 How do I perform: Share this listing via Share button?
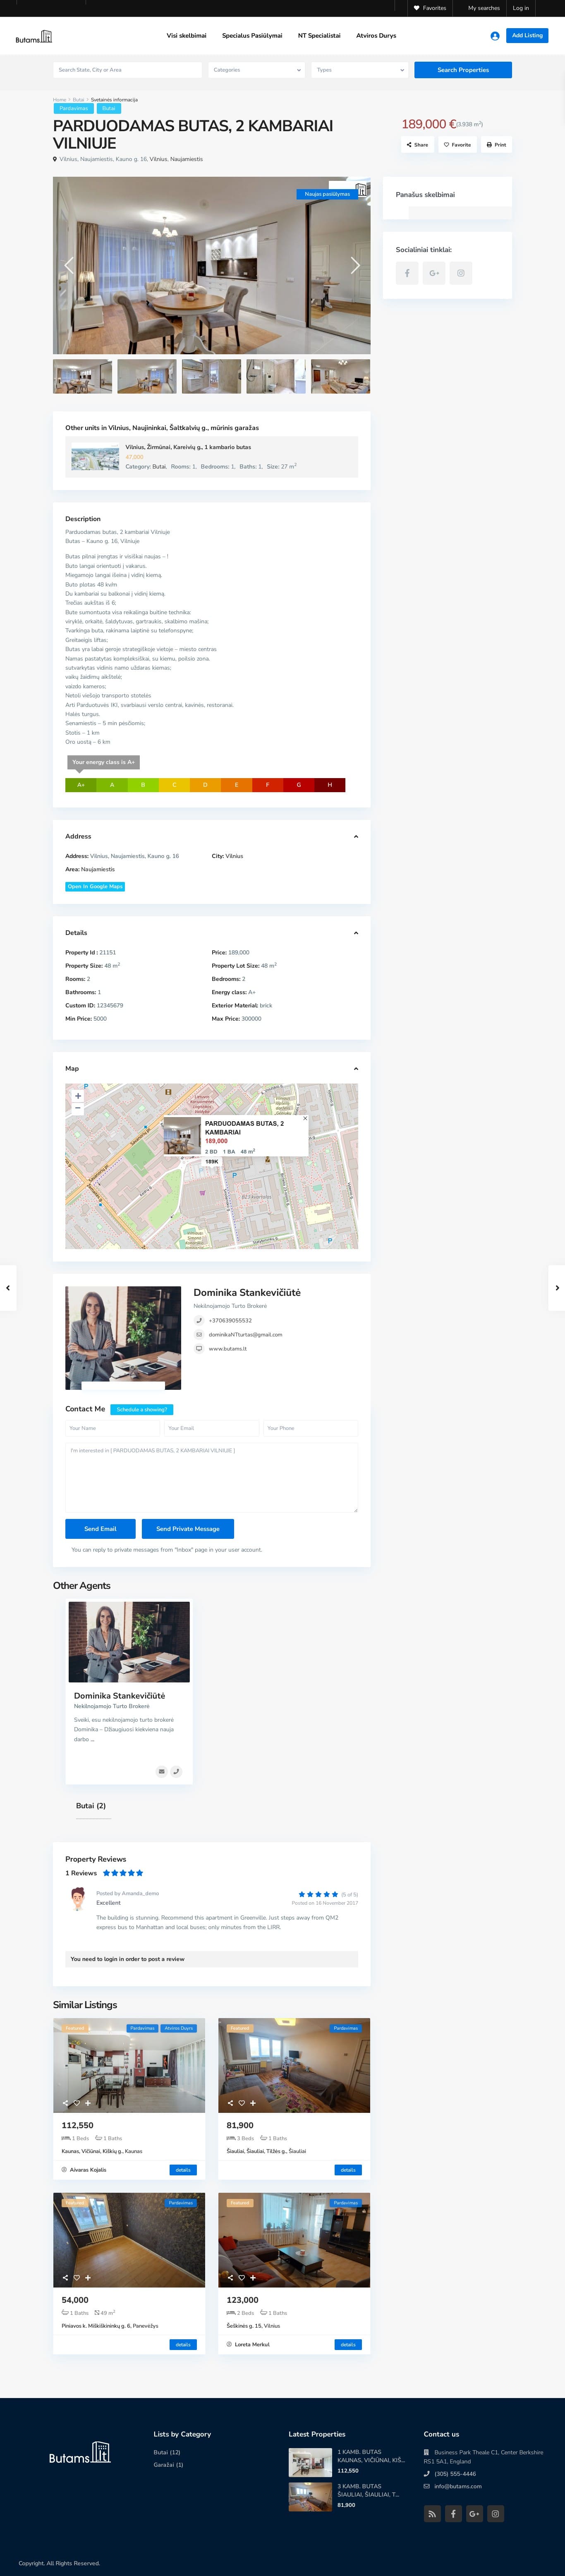tap(417, 144)
